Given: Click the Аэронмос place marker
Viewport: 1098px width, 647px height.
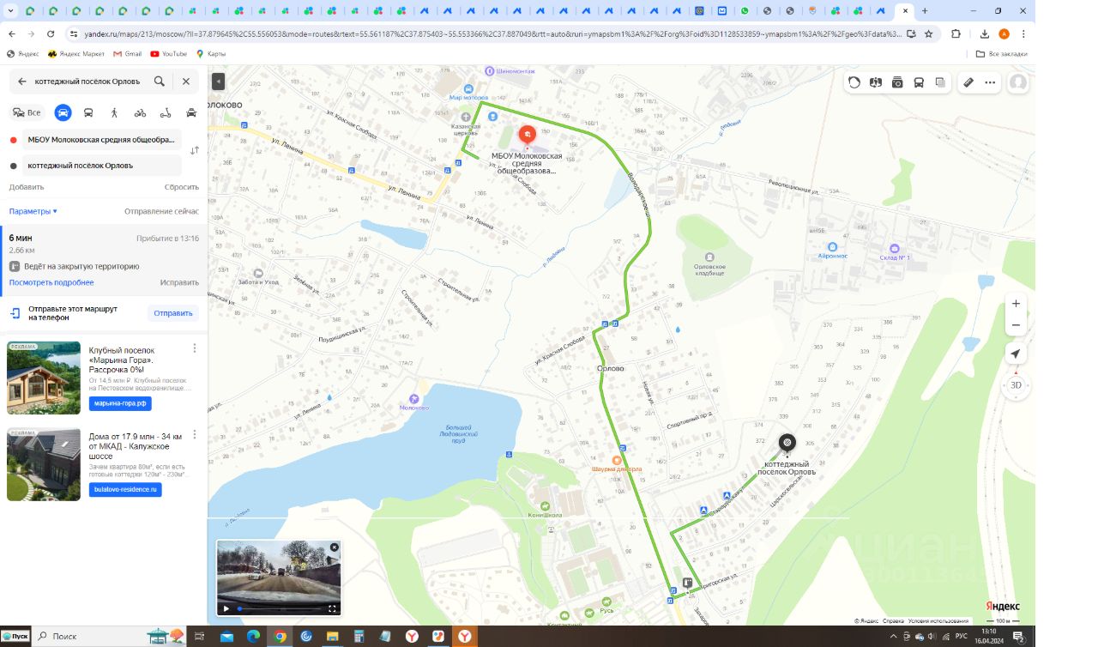Looking at the screenshot, I should 830,246.
